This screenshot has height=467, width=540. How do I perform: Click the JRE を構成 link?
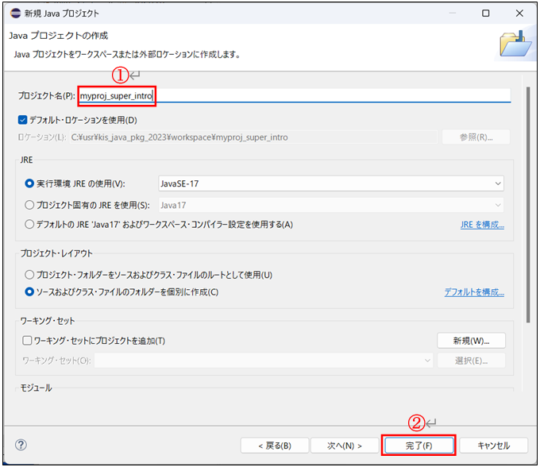pos(482,225)
